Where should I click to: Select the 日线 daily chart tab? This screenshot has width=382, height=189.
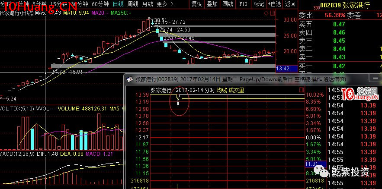tap(119, 4)
